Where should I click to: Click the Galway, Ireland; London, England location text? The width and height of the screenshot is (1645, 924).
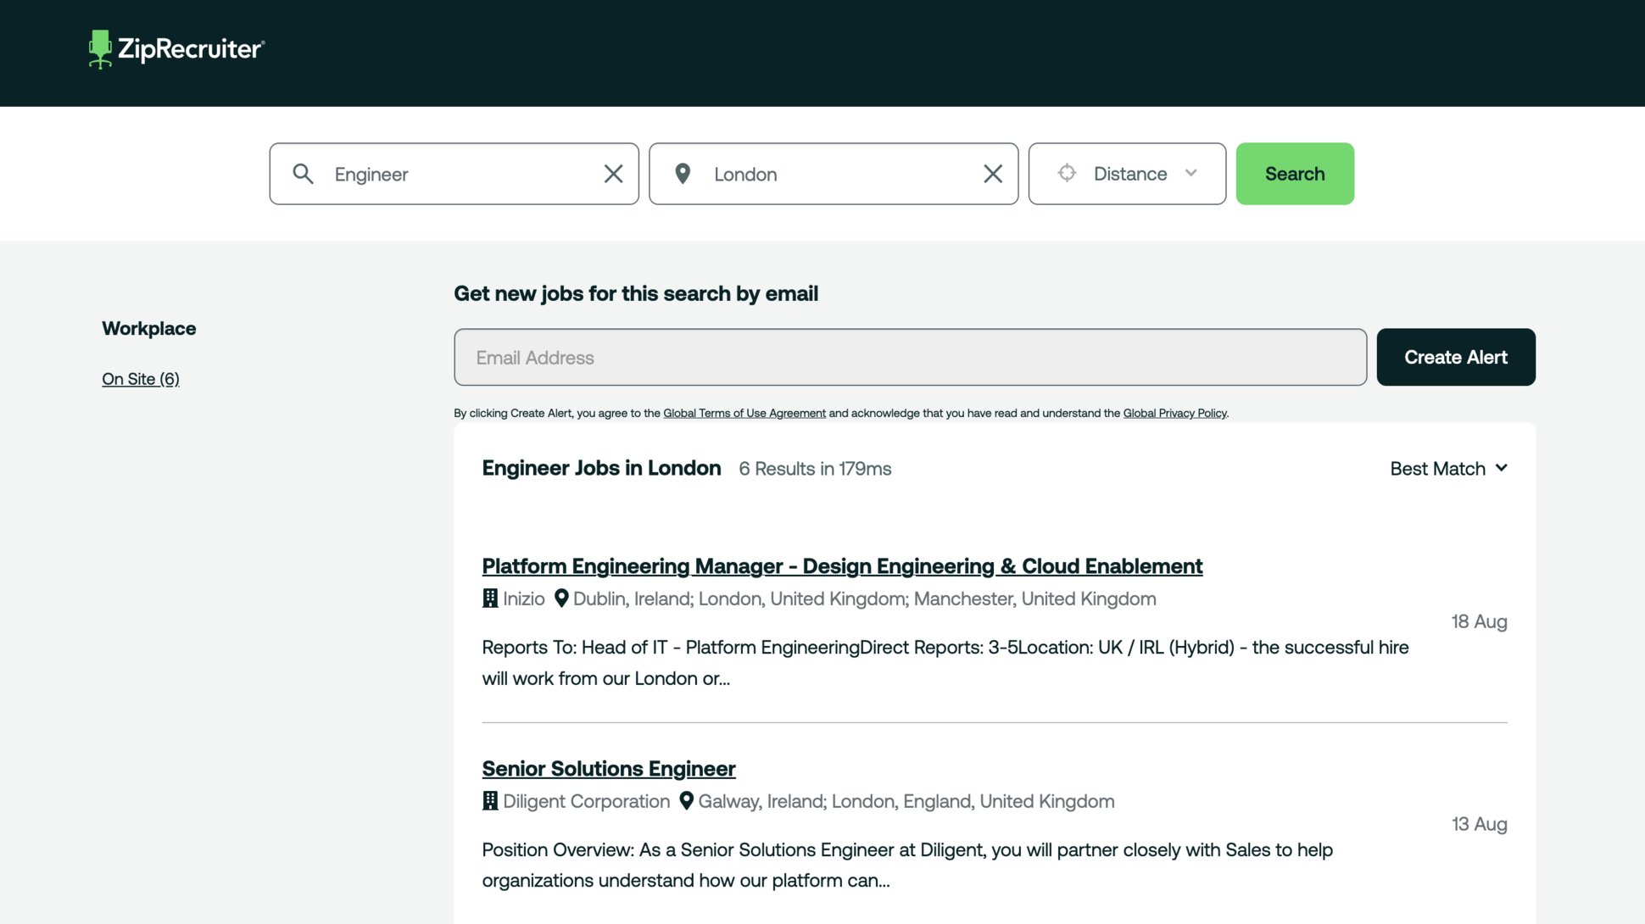pyautogui.click(x=906, y=801)
